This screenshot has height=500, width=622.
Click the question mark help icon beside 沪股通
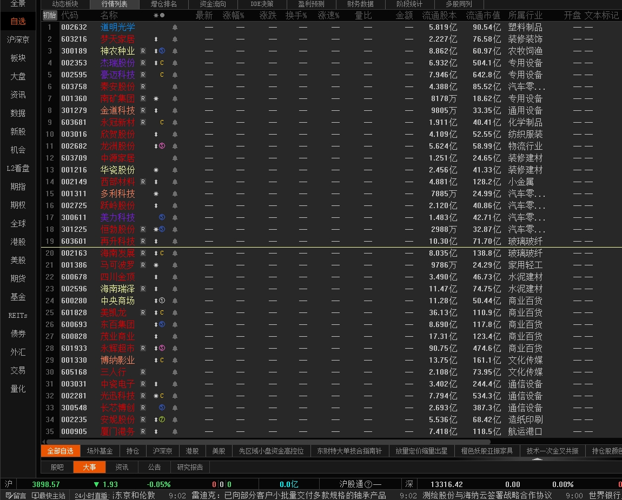(368, 484)
